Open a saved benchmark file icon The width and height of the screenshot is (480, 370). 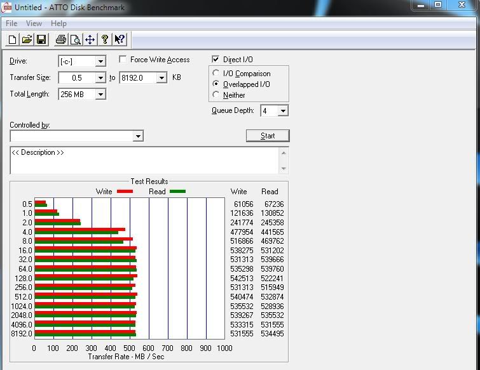tap(27, 39)
